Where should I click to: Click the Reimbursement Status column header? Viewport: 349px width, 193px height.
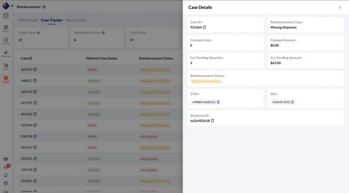pyautogui.click(x=156, y=58)
